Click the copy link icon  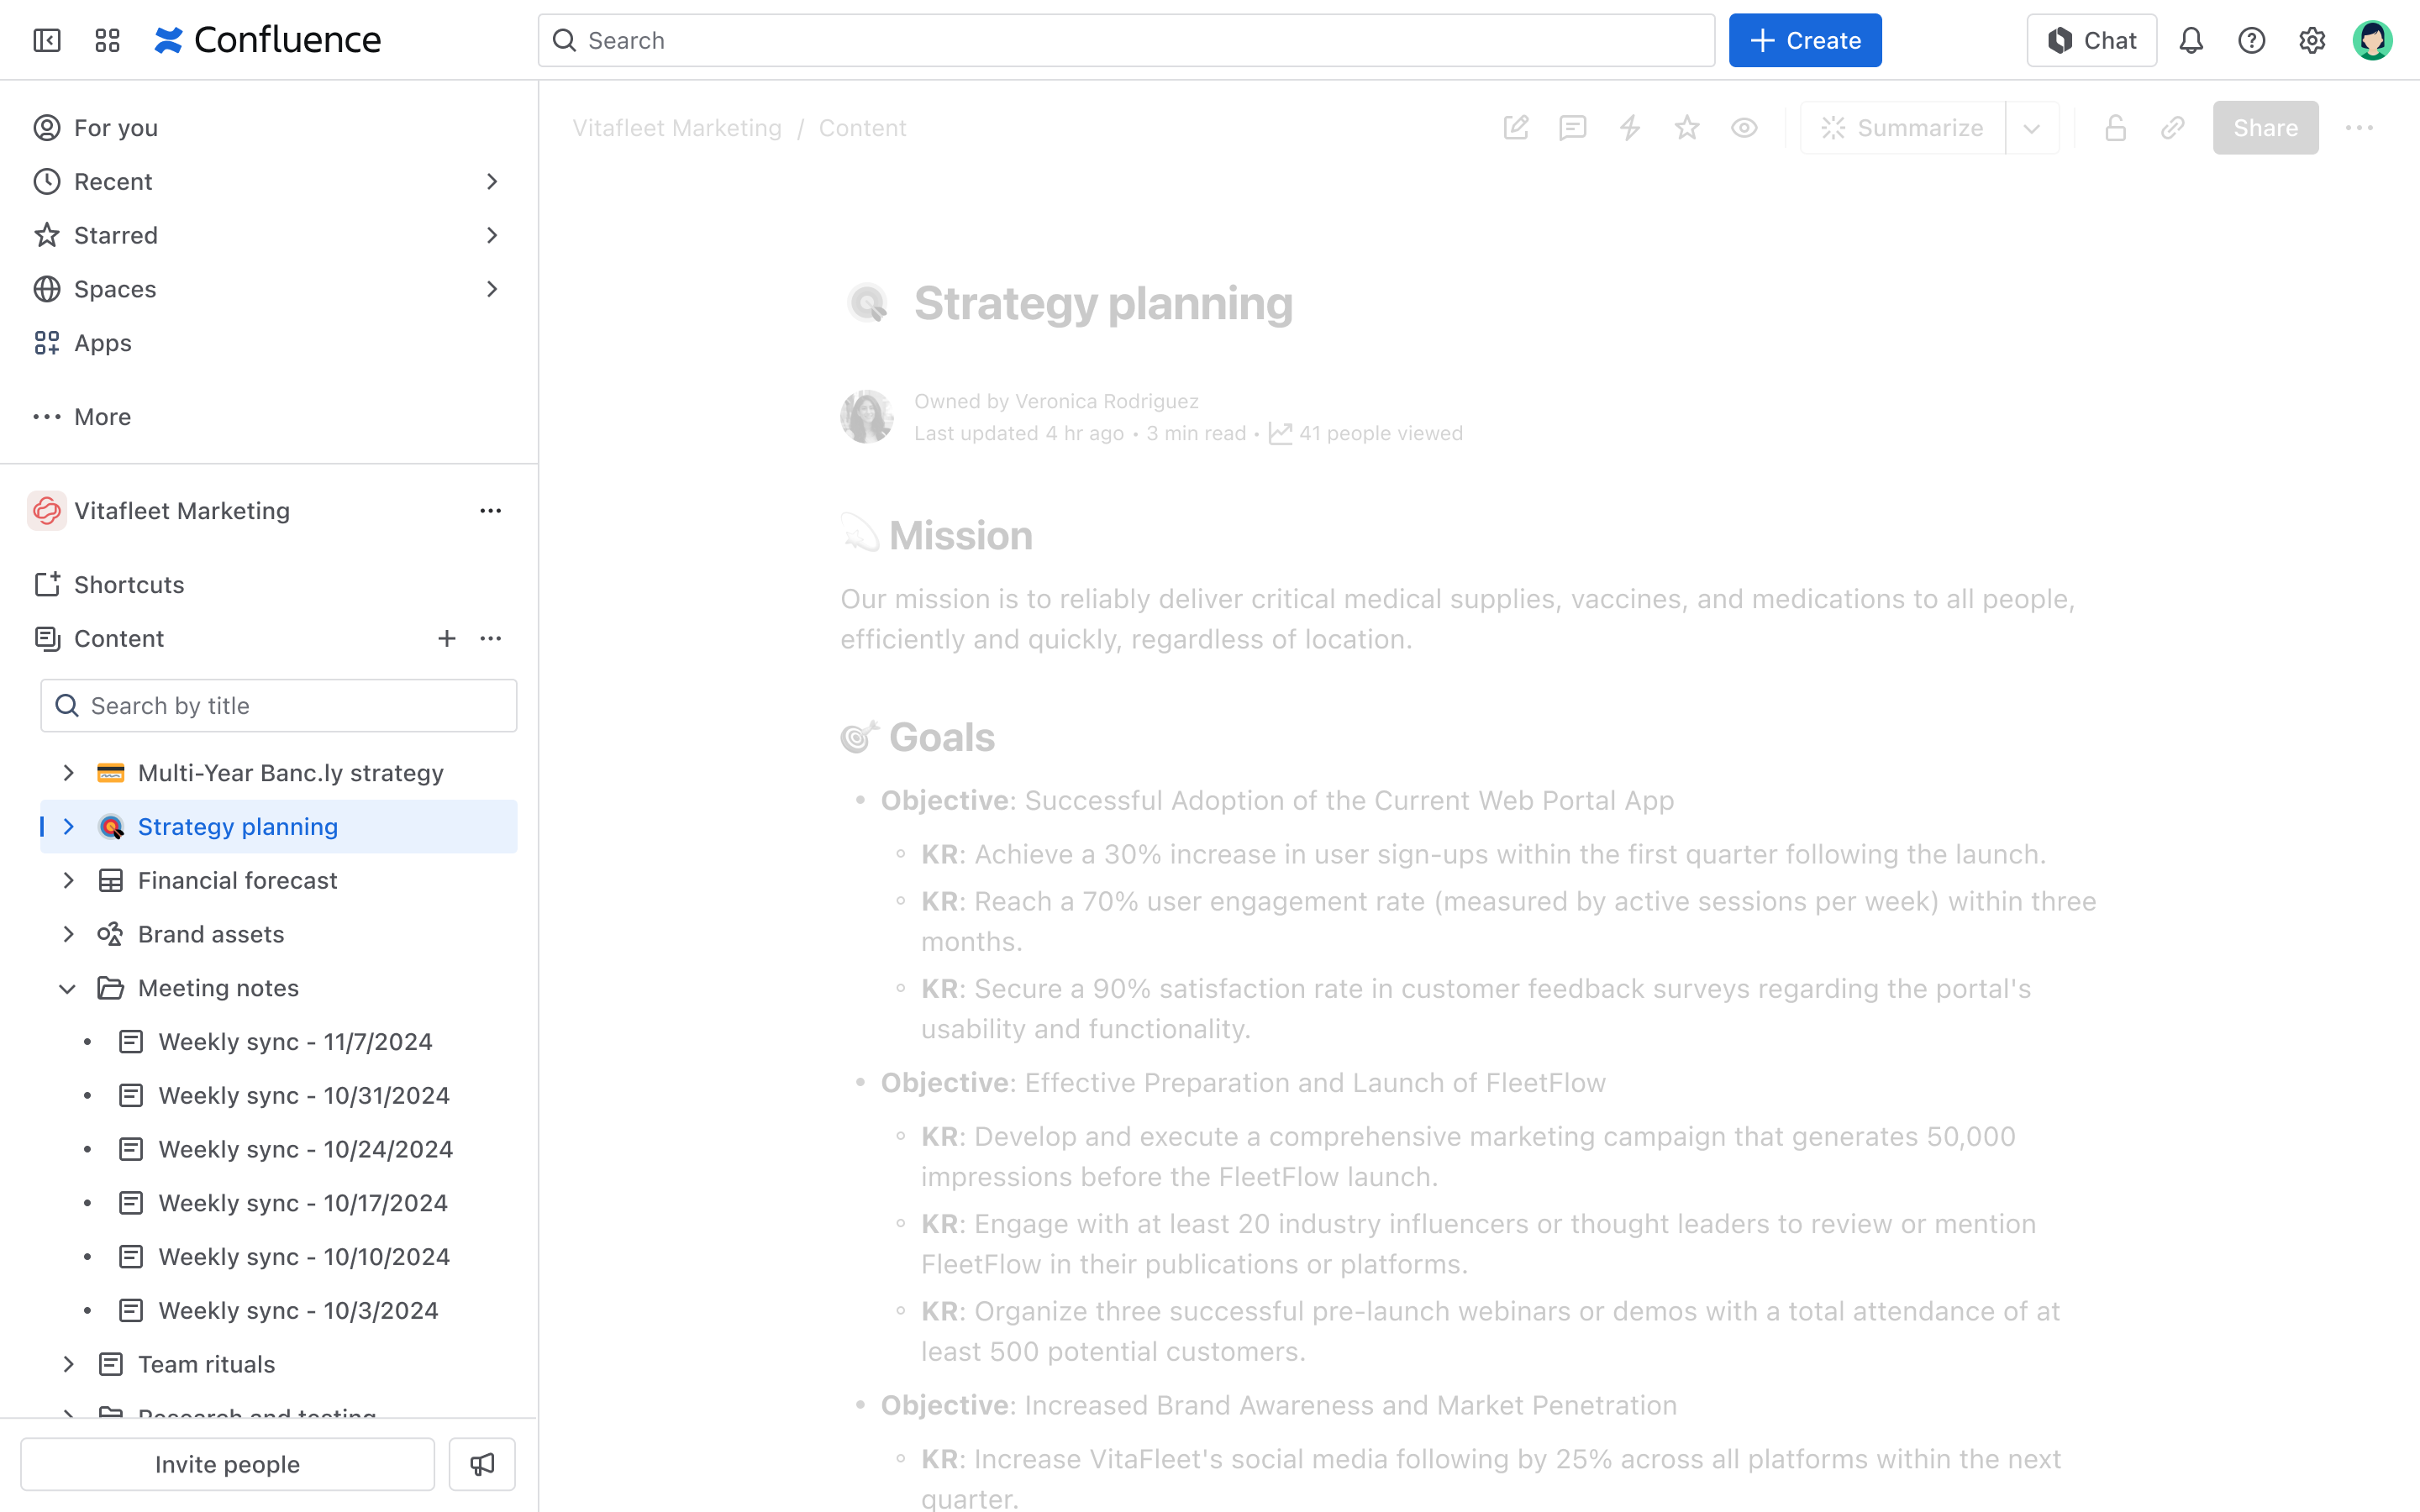[x=2173, y=127]
